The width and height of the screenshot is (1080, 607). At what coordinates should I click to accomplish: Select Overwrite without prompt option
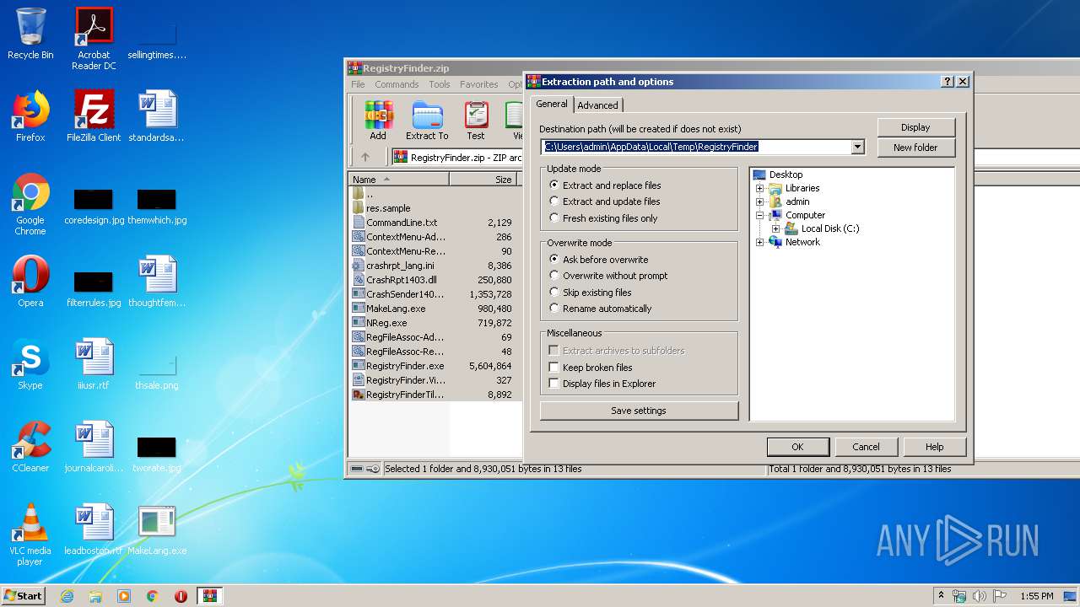tap(608, 276)
